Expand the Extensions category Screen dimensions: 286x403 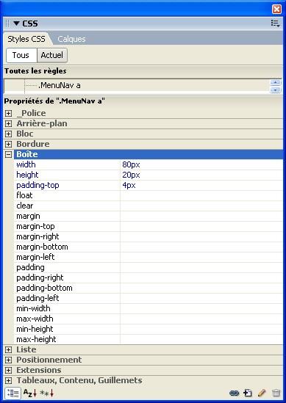9,371
